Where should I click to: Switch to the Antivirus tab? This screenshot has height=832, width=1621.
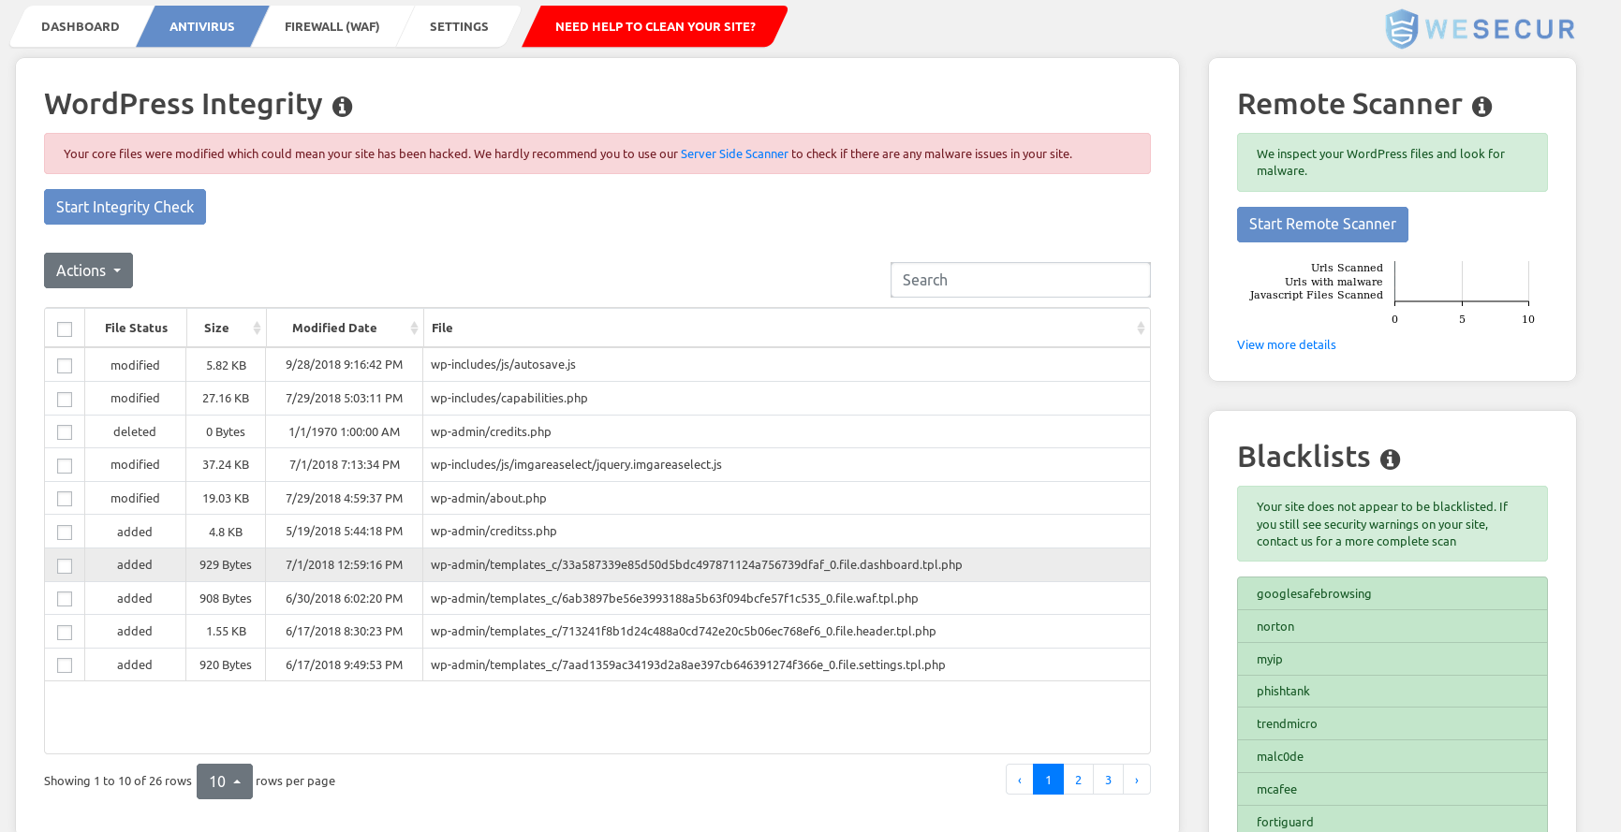pyautogui.click(x=202, y=26)
